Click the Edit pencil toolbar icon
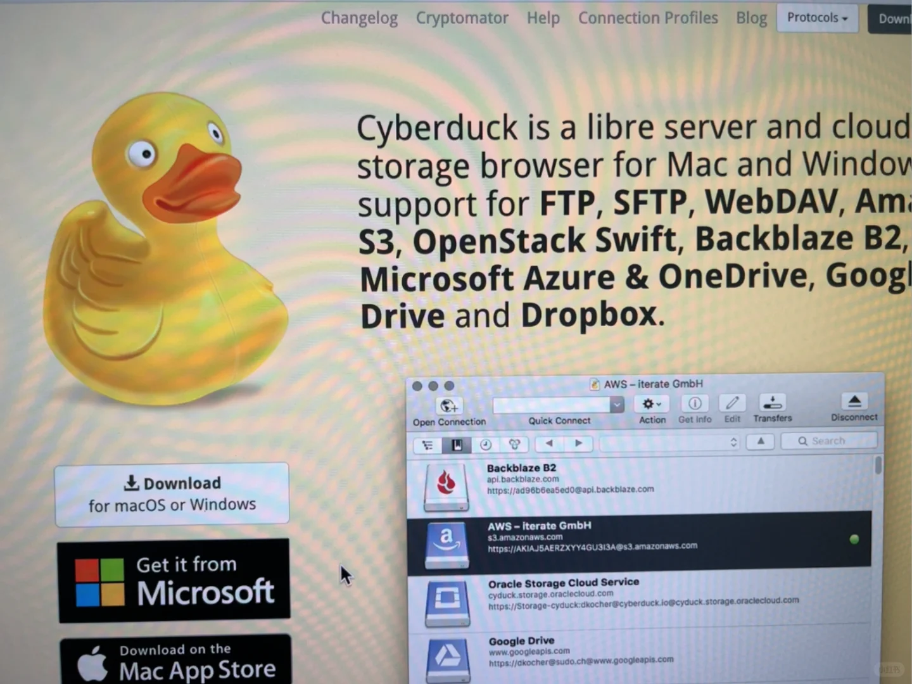 coord(732,404)
